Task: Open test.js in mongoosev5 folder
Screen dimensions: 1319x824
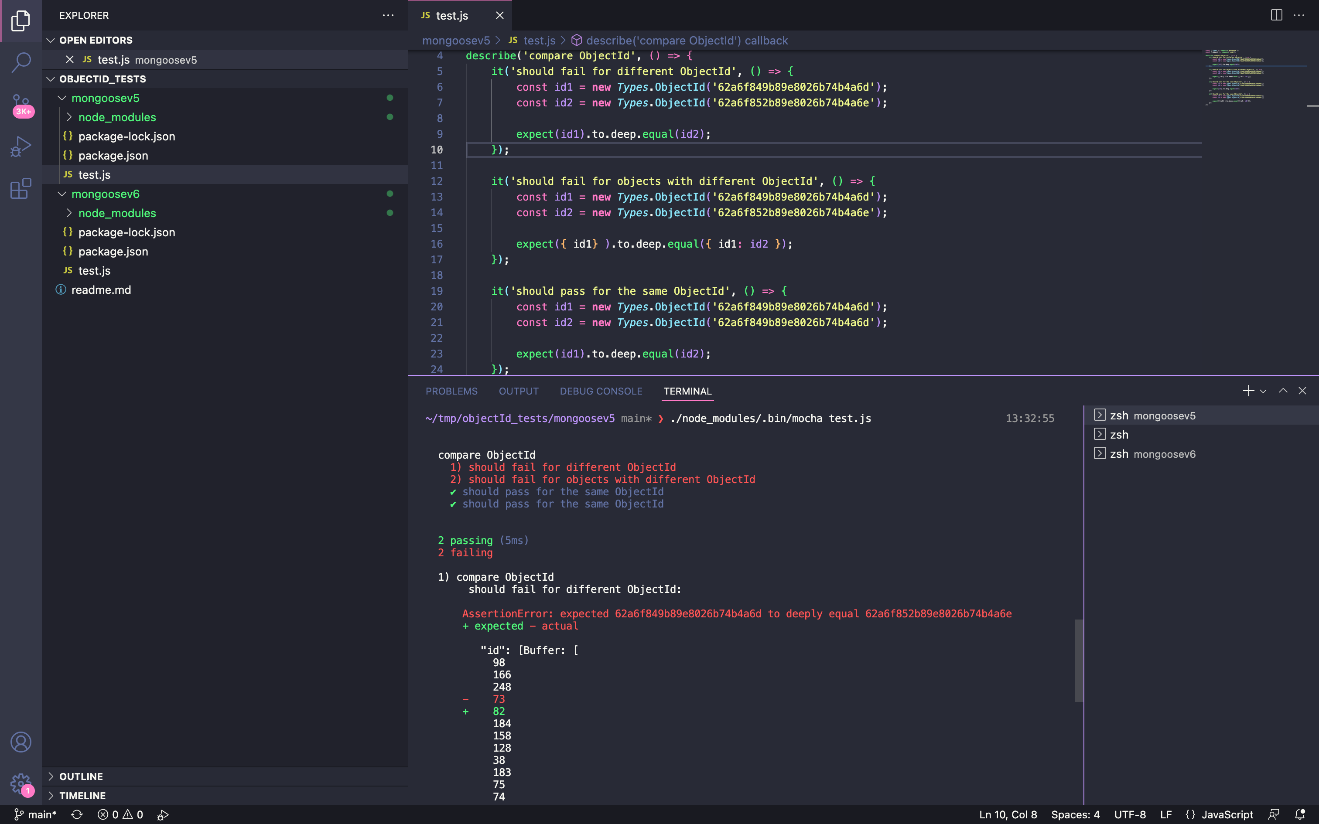Action: (x=225, y=174)
